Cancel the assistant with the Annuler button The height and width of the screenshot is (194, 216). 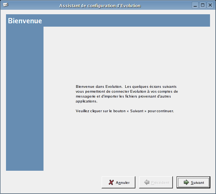tap(118, 182)
